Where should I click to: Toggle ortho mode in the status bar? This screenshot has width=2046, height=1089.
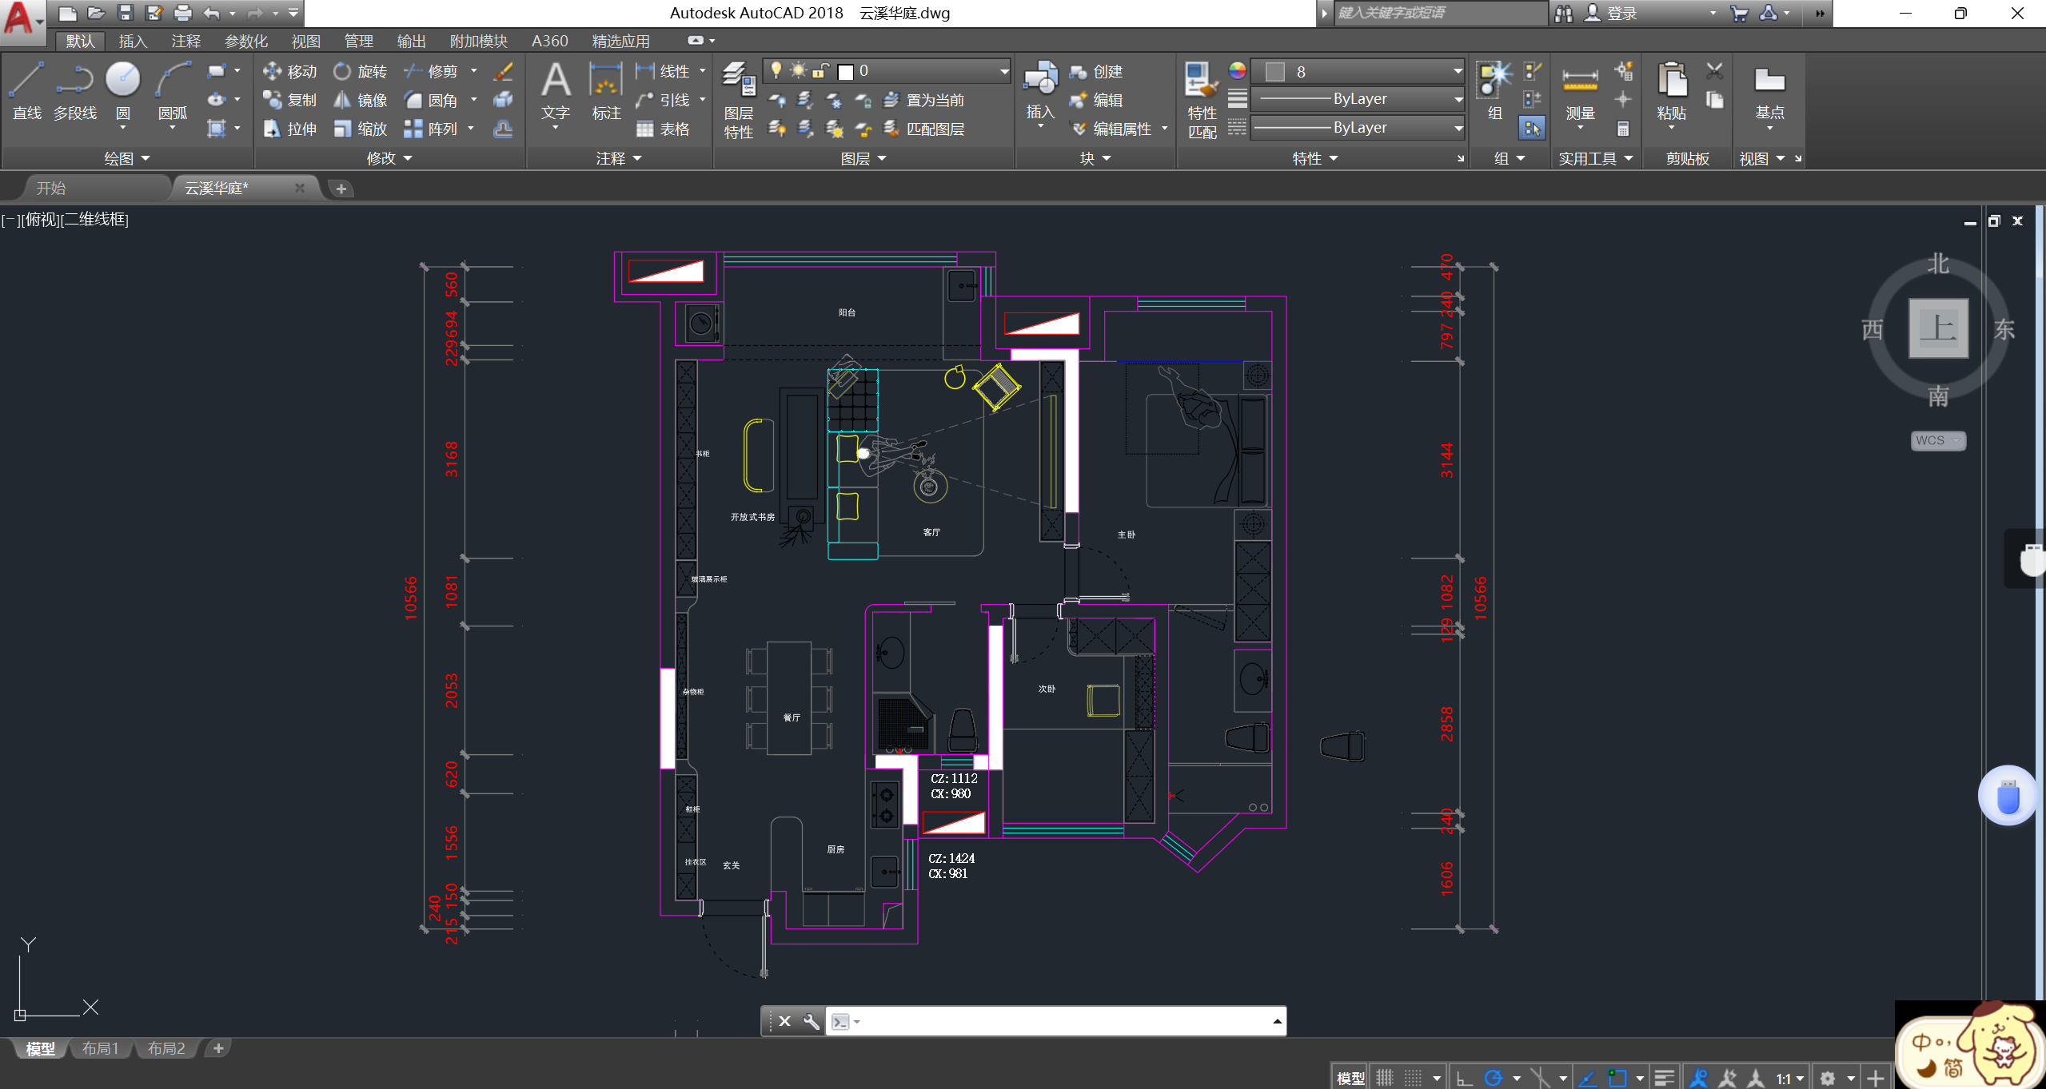click(1464, 1079)
